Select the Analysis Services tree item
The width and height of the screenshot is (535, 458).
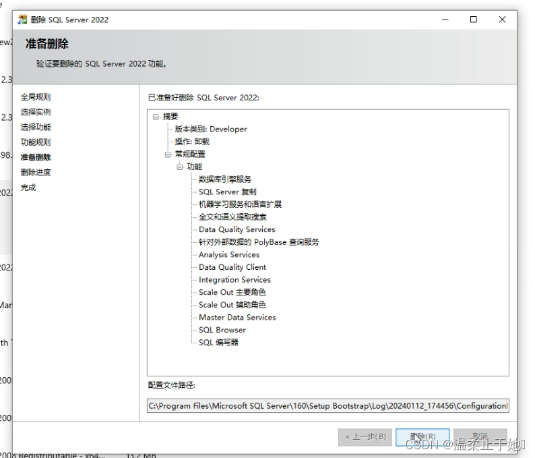[229, 255]
